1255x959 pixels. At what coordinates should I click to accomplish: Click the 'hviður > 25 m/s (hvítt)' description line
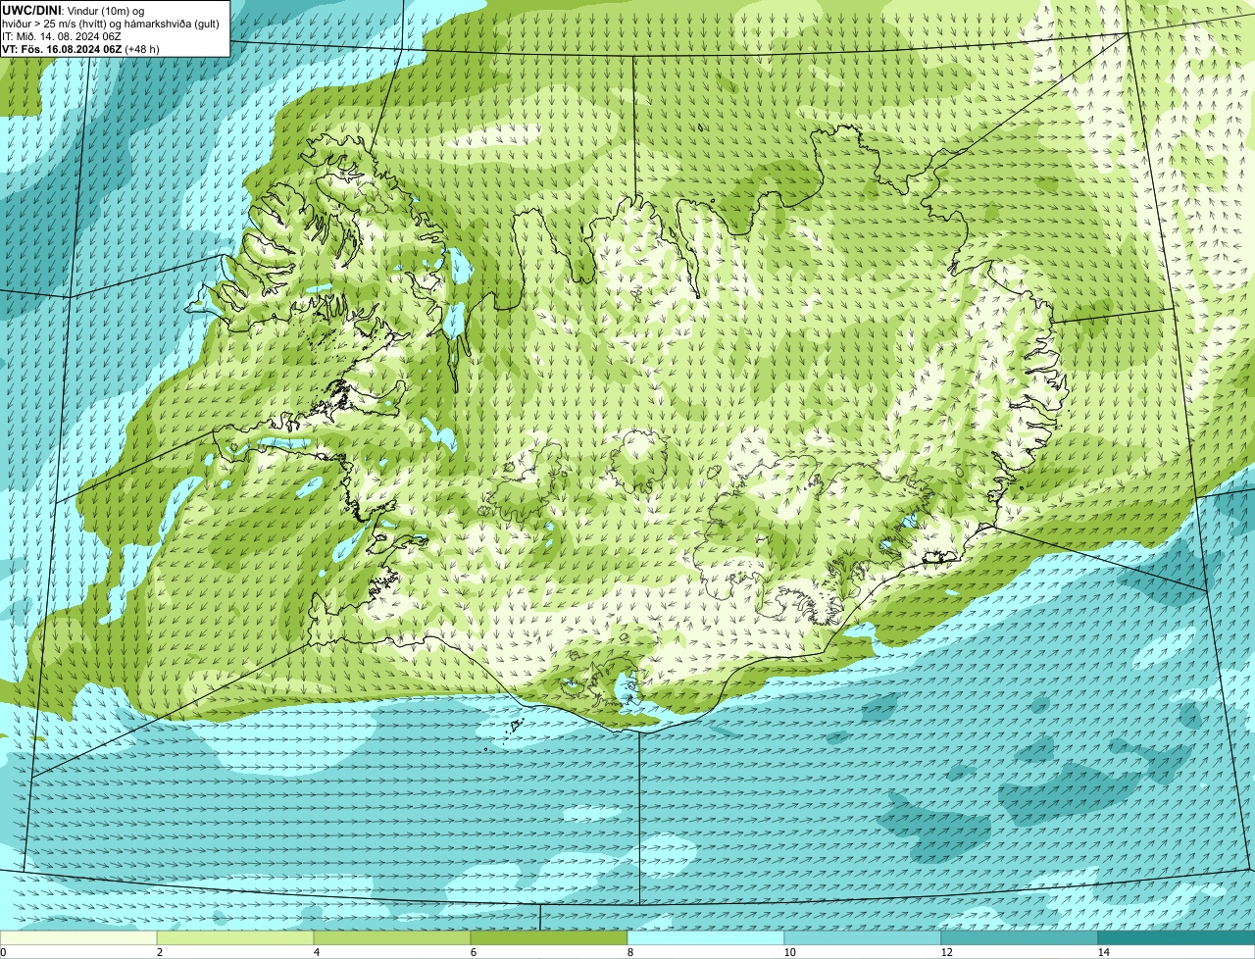tap(111, 24)
